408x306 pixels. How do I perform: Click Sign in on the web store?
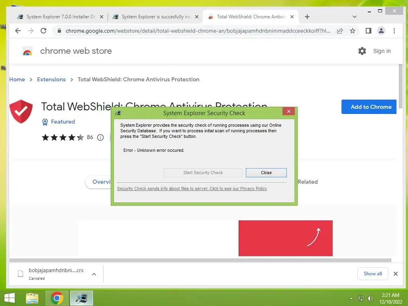pos(382,51)
